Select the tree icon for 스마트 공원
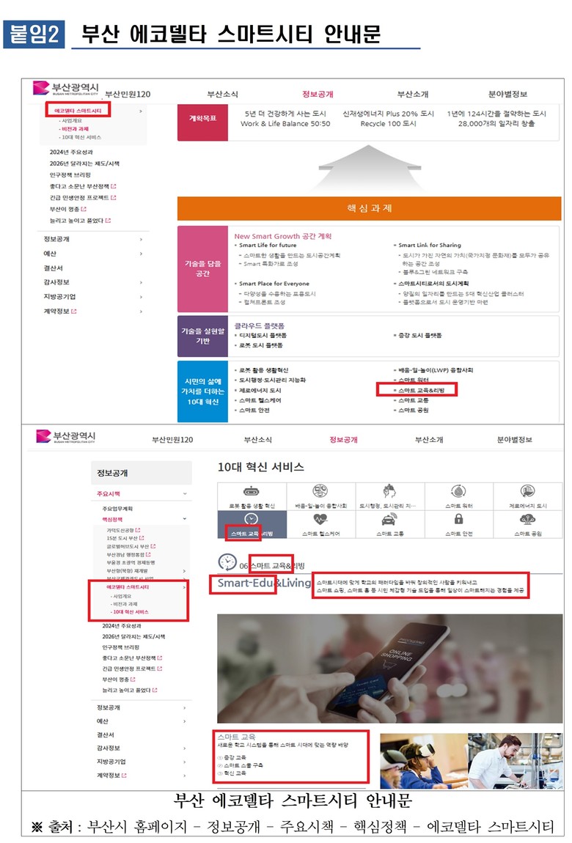The height and width of the screenshot is (843, 572). pos(527,519)
